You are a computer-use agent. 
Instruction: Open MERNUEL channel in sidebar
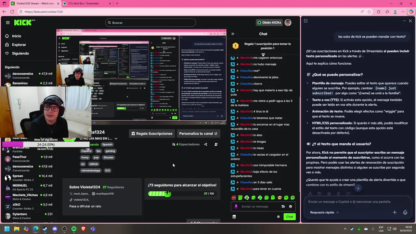(x=29, y=187)
